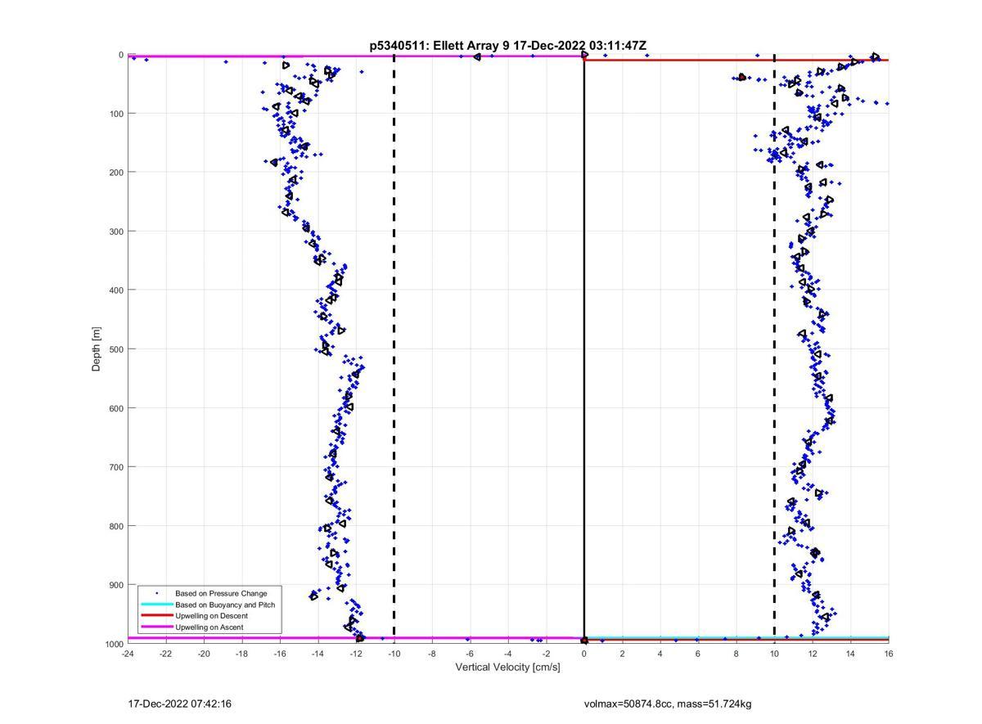The image size is (982, 724).
Task: Click the "-24" velocity tick label
Action: point(128,654)
